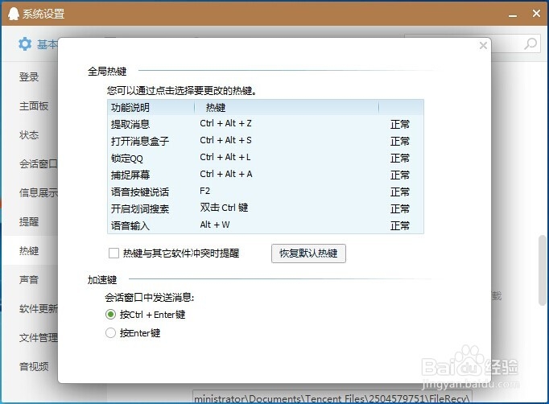This screenshot has height=404, width=549.
Task: Click 正常 status in 语音输入 row
Action: coord(400,225)
